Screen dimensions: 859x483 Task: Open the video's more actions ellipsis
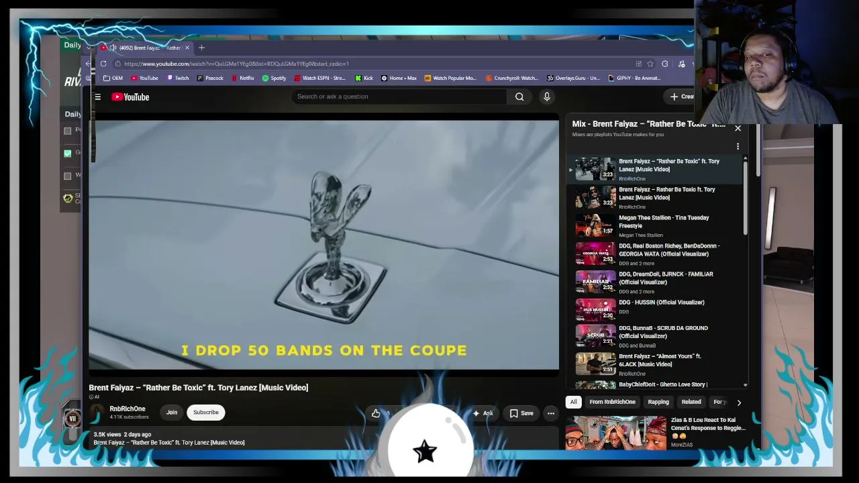coord(551,413)
